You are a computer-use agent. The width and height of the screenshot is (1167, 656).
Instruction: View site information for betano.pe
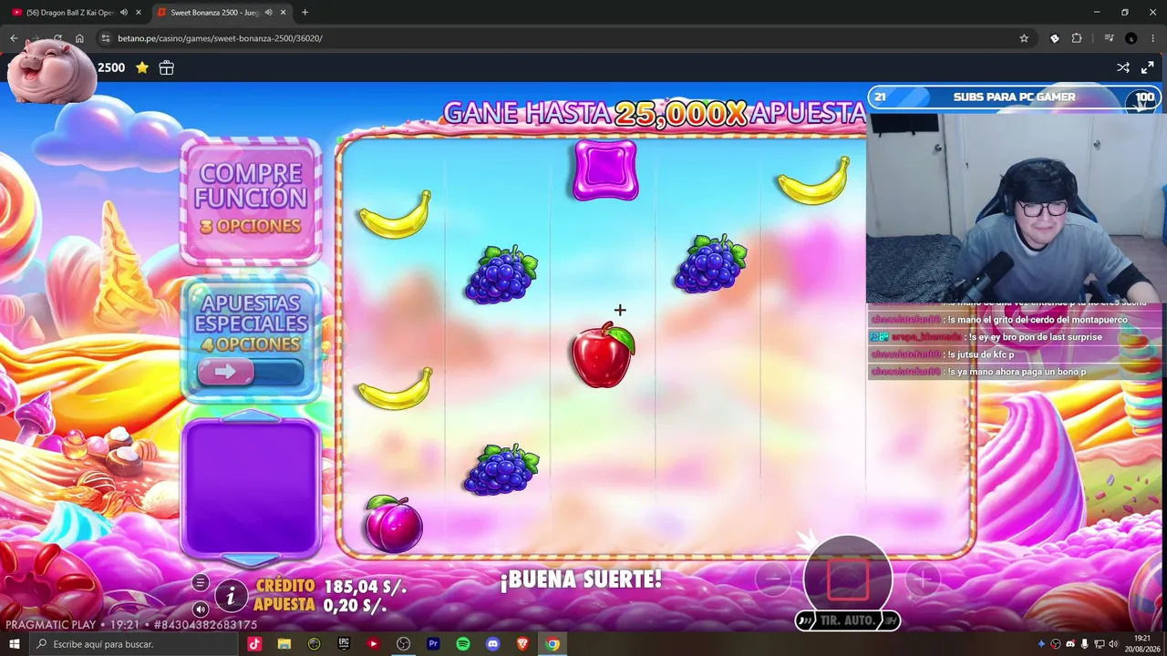tap(106, 38)
